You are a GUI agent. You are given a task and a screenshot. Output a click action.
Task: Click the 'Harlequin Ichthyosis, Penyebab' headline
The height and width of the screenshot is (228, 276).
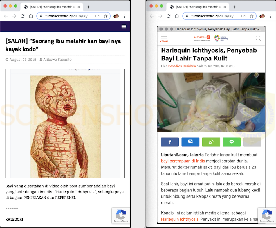[209, 54]
